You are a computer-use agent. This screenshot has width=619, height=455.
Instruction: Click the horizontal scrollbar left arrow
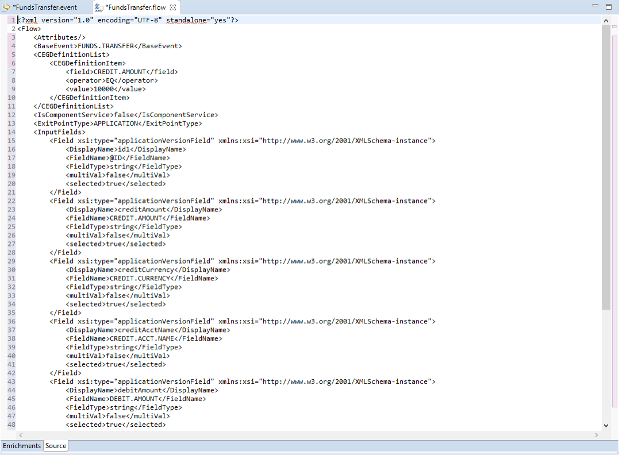pos(21,435)
